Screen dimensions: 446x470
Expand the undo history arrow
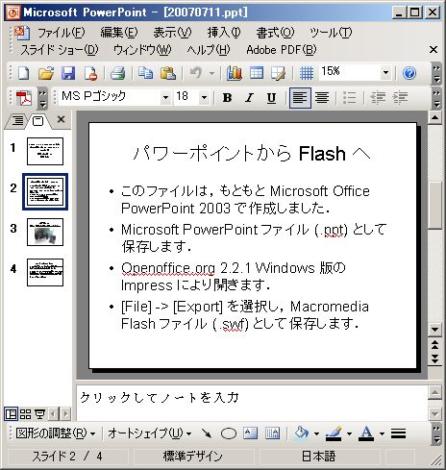[211, 73]
